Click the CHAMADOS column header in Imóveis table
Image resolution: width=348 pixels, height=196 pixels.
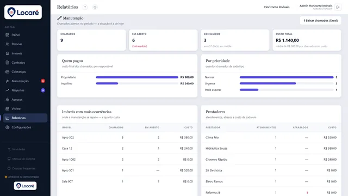point(116,127)
